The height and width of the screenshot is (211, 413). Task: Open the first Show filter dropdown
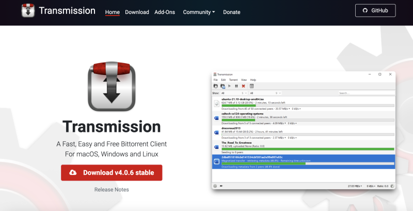(x=234, y=93)
